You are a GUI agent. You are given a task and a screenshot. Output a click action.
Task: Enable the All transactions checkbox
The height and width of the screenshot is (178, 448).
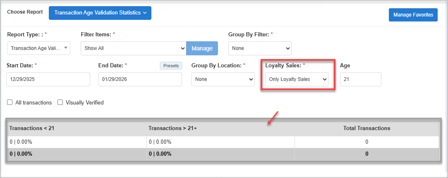(10, 102)
